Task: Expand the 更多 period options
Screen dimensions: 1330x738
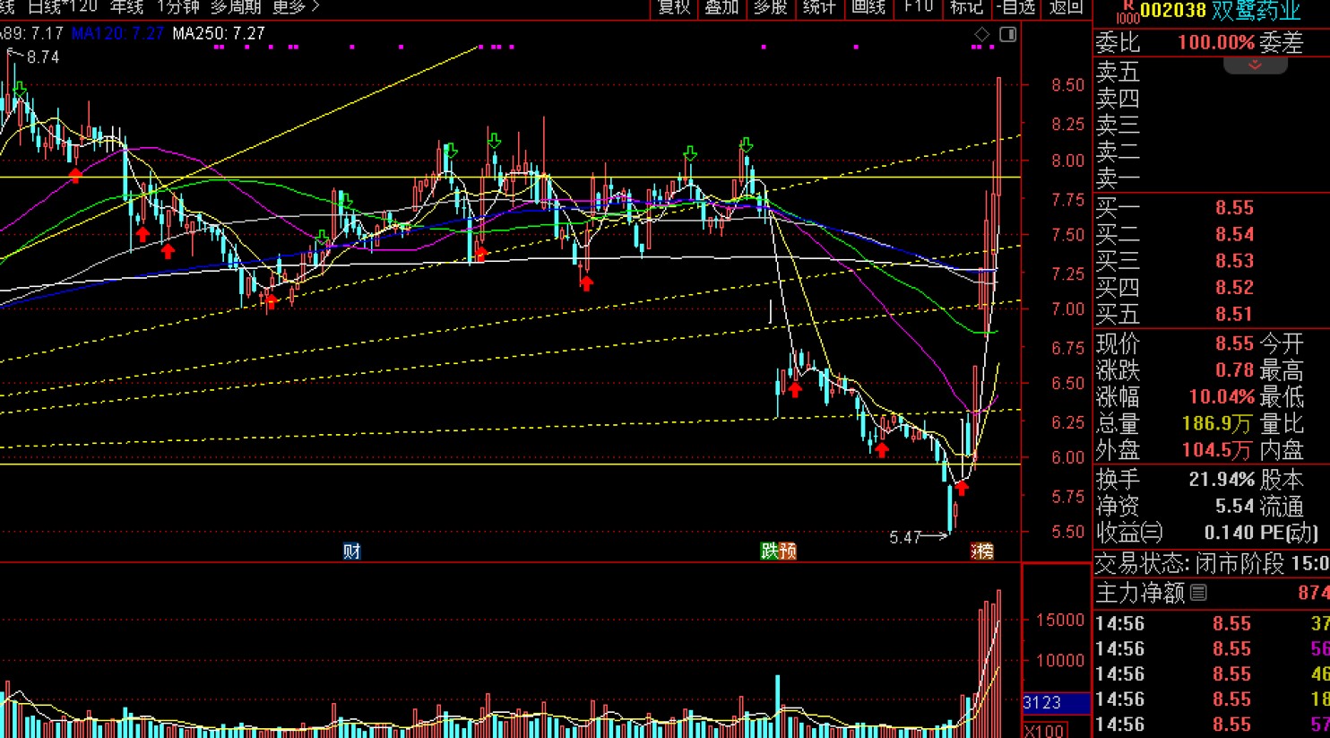Action: pos(295,7)
